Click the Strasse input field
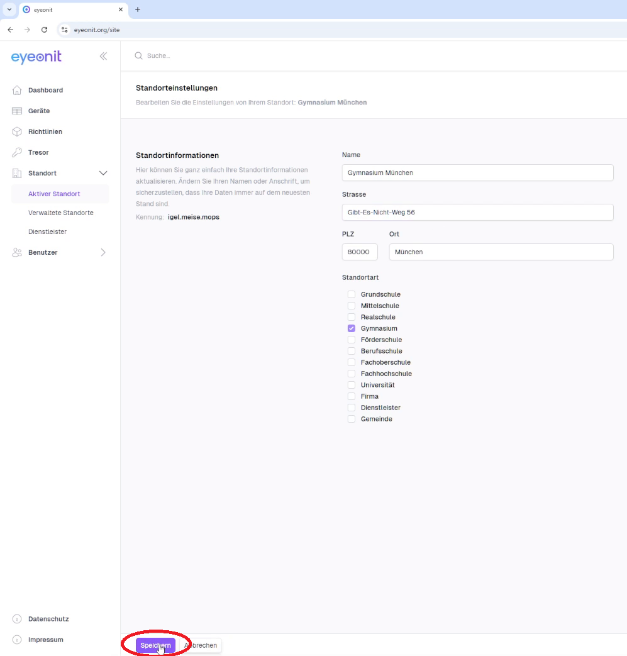Image resolution: width=627 pixels, height=656 pixels. (x=477, y=212)
